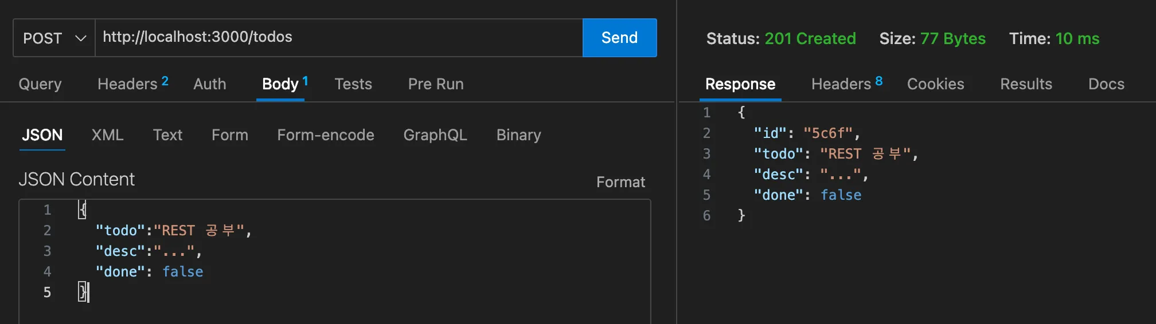
Task: Open the POST method dropdown
Action: point(54,38)
